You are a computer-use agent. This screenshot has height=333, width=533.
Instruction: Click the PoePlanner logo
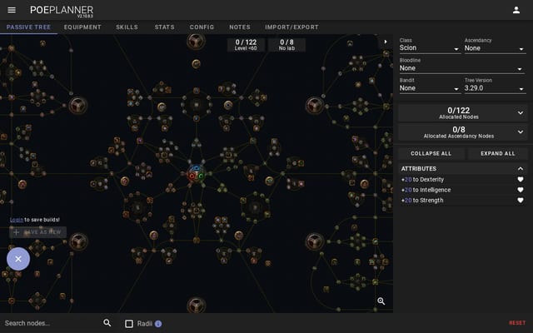point(62,11)
